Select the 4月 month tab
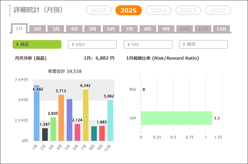 click(74, 29)
